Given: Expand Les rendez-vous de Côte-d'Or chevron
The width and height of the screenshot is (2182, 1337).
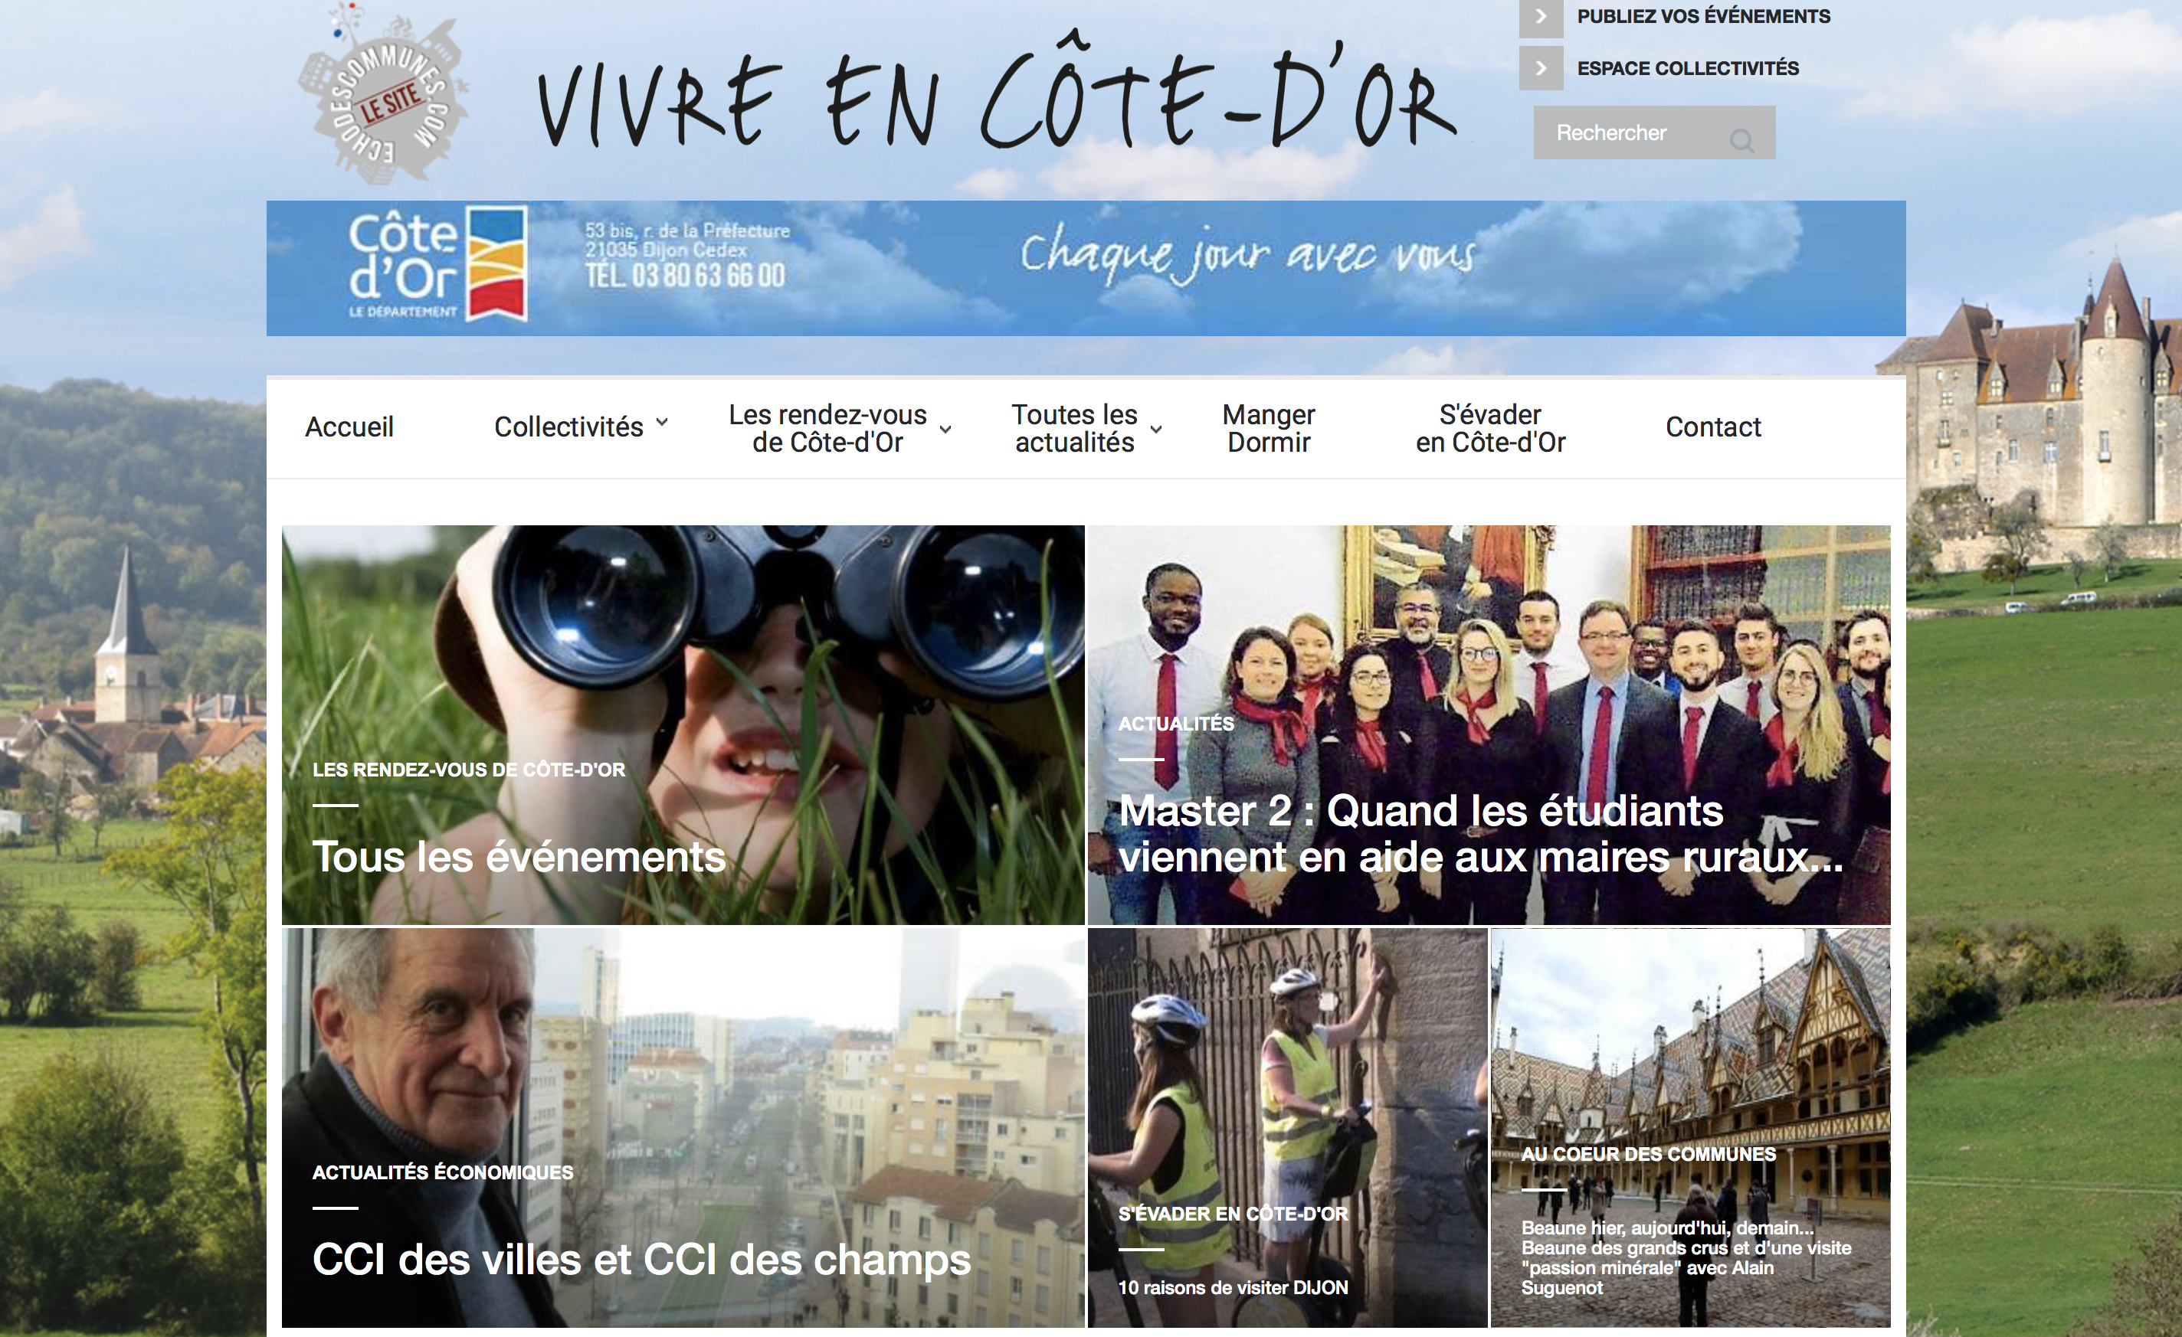Looking at the screenshot, I should pyautogui.click(x=945, y=429).
